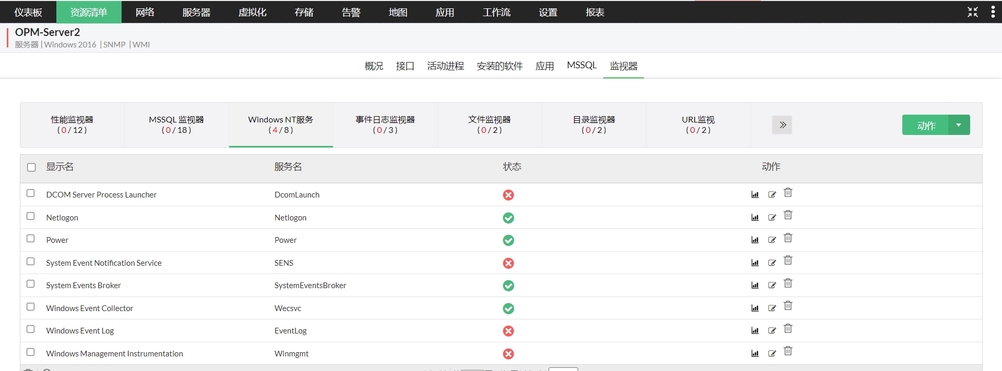Check the System Events Broker row

point(31,284)
